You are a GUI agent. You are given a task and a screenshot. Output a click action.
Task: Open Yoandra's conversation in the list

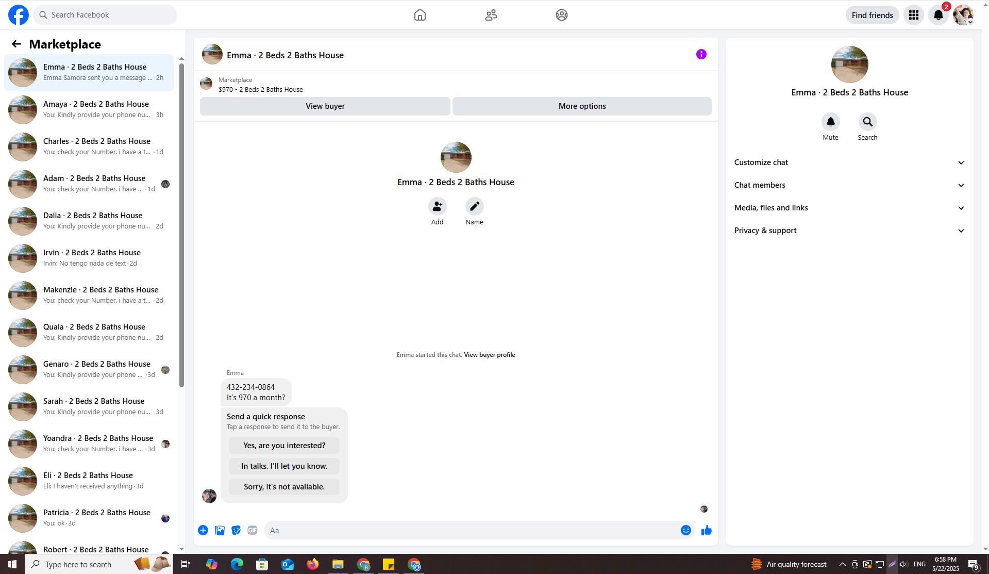89,444
